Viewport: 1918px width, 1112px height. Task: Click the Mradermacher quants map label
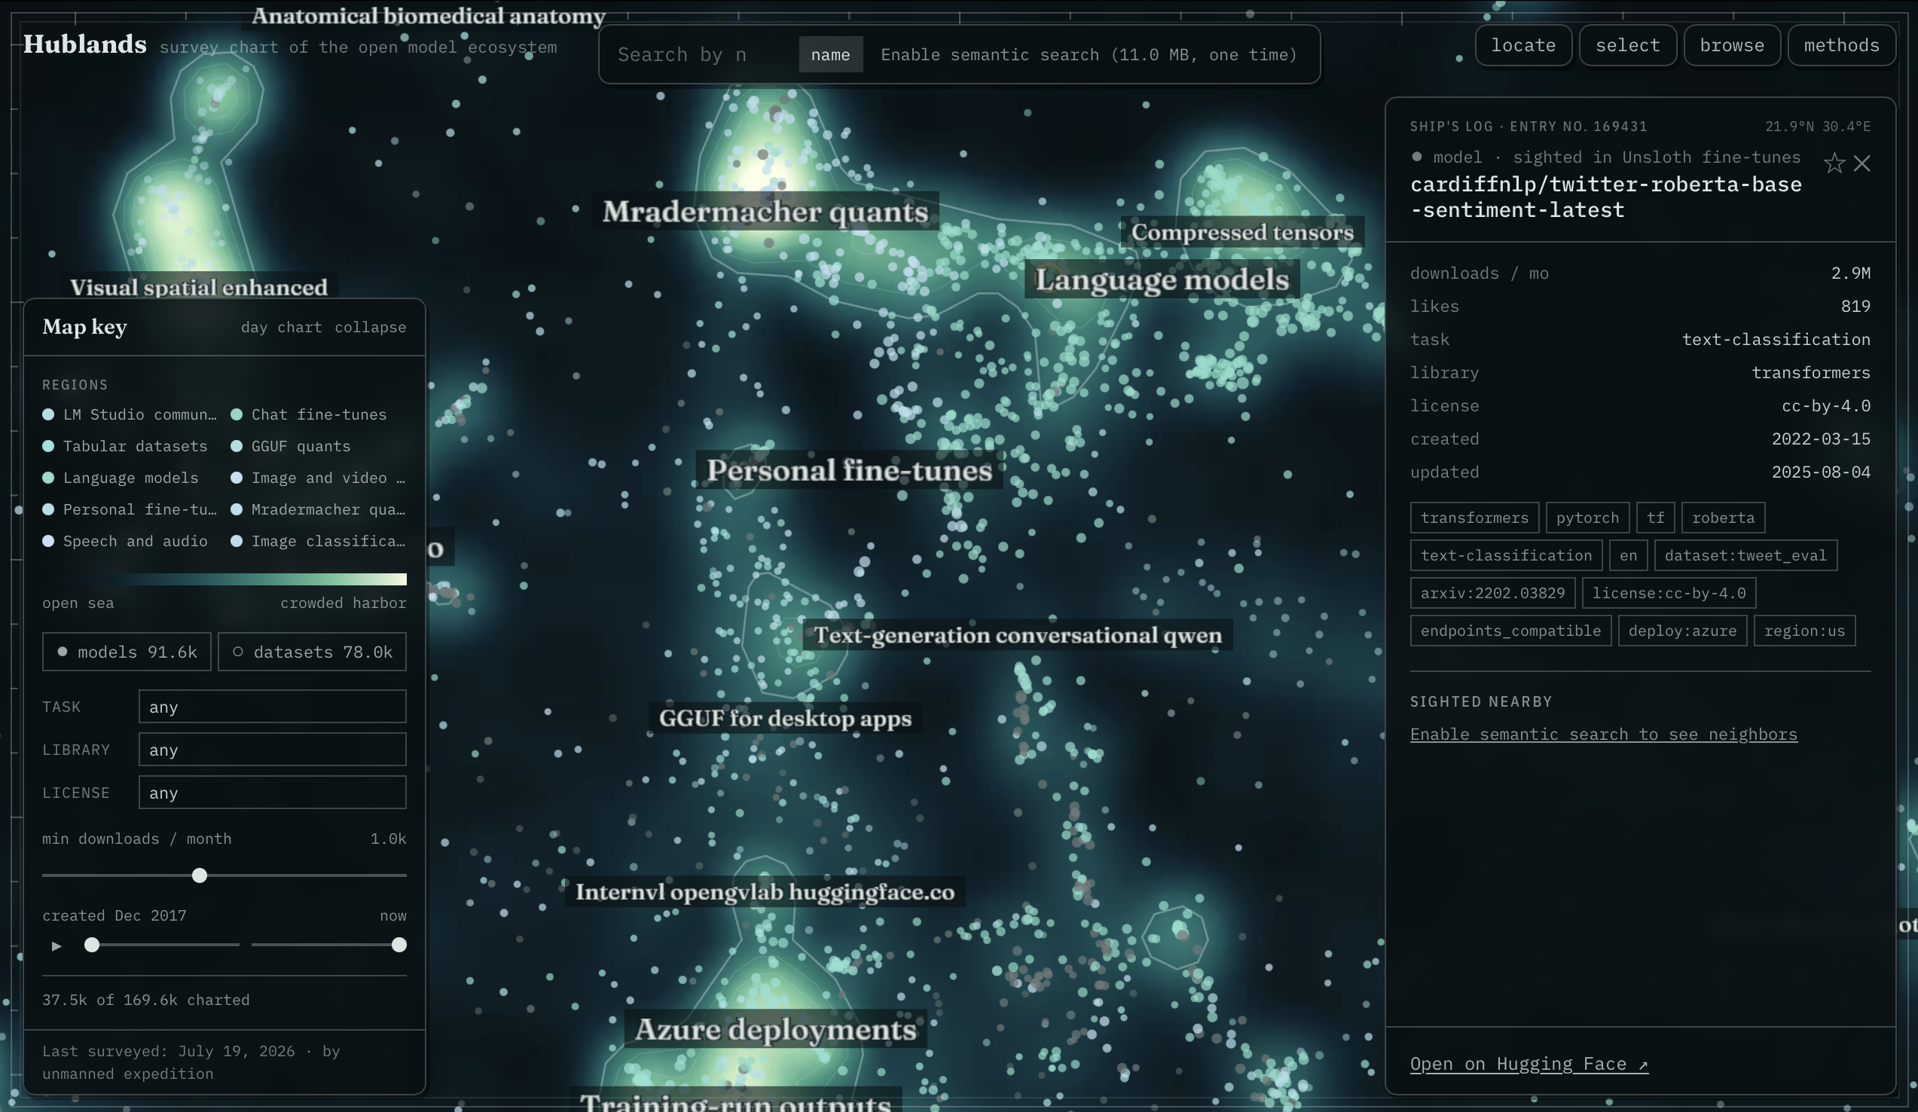pyautogui.click(x=765, y=212)
